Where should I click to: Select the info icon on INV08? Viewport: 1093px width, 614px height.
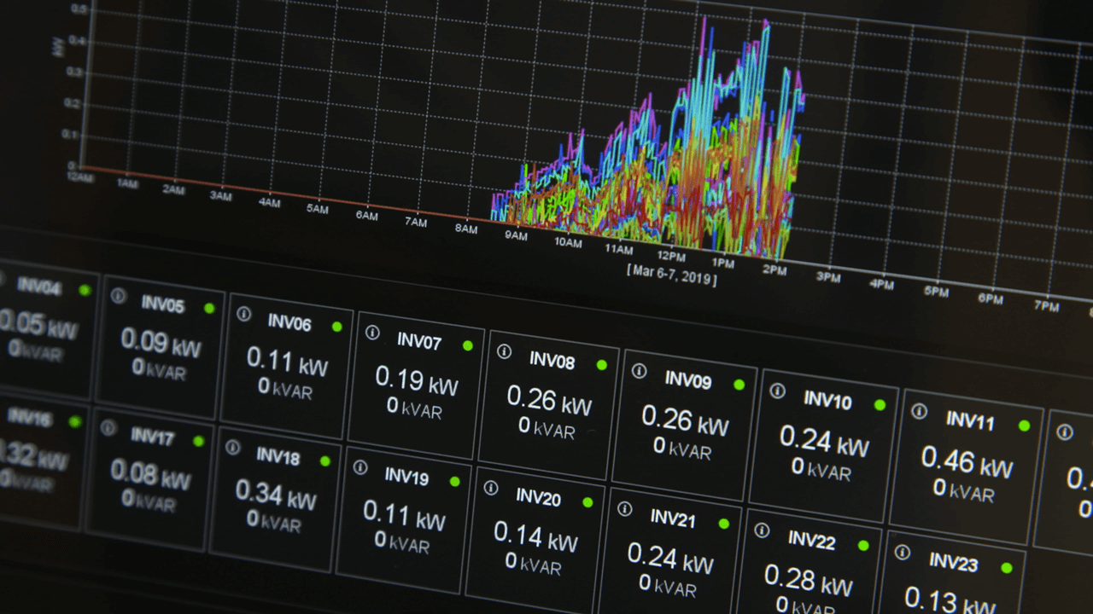click(x=503, y=352)
